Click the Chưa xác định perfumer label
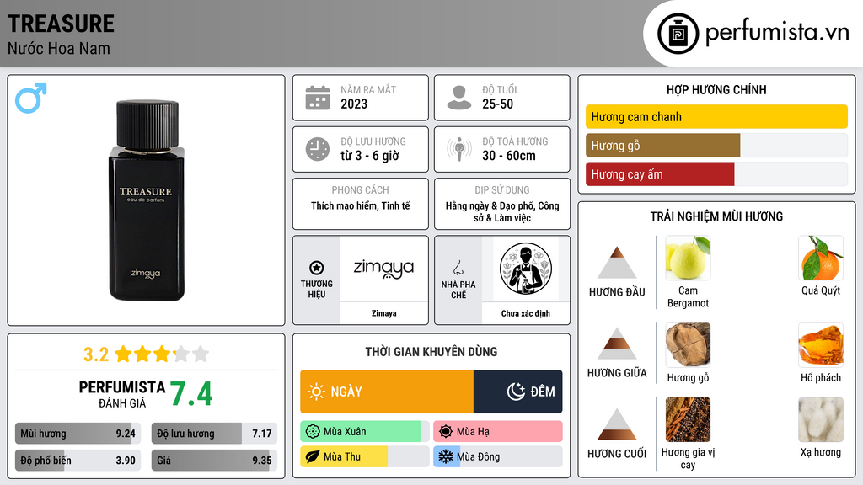This screenshot has width=863, height=485. click(526, 313)
